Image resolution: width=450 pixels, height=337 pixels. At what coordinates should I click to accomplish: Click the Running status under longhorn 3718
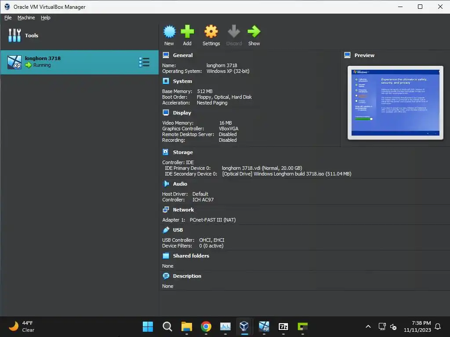pos(42,65)
